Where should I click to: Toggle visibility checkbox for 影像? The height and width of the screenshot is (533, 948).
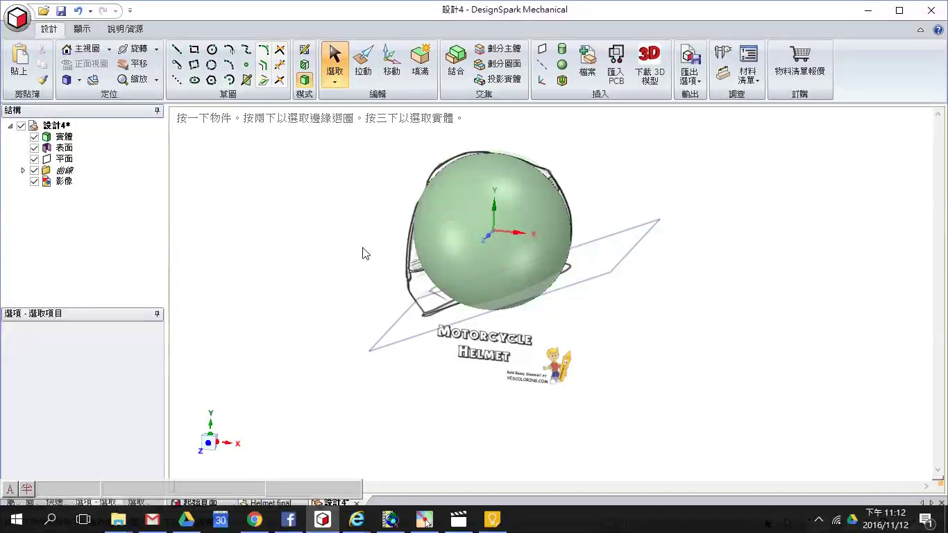pos(35,181)
